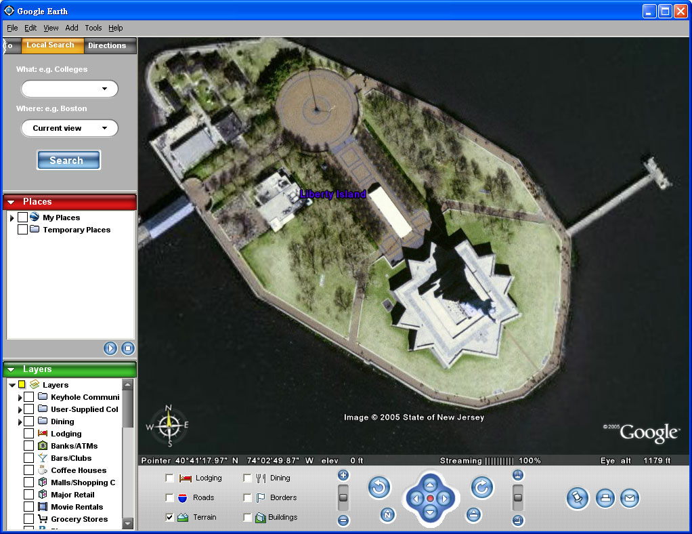Reset north orientation with N button
The image size is (692, 534).
click(x=387, y=514)
